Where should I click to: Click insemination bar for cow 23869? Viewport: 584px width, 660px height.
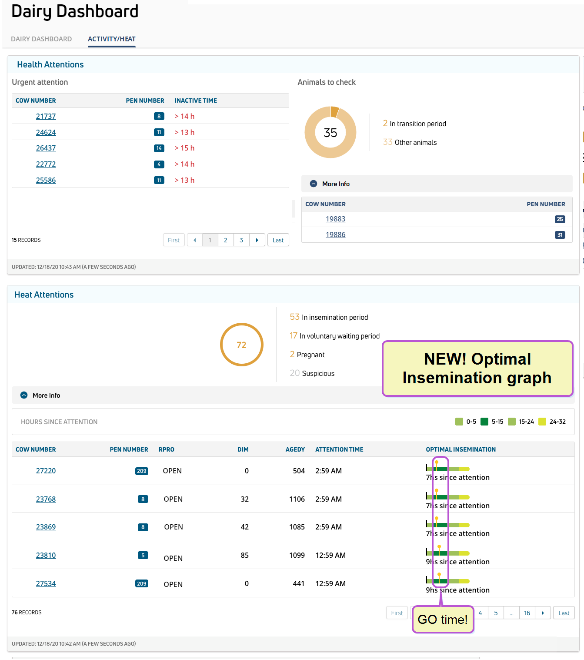pyautogui.click(x=448, y=525)
